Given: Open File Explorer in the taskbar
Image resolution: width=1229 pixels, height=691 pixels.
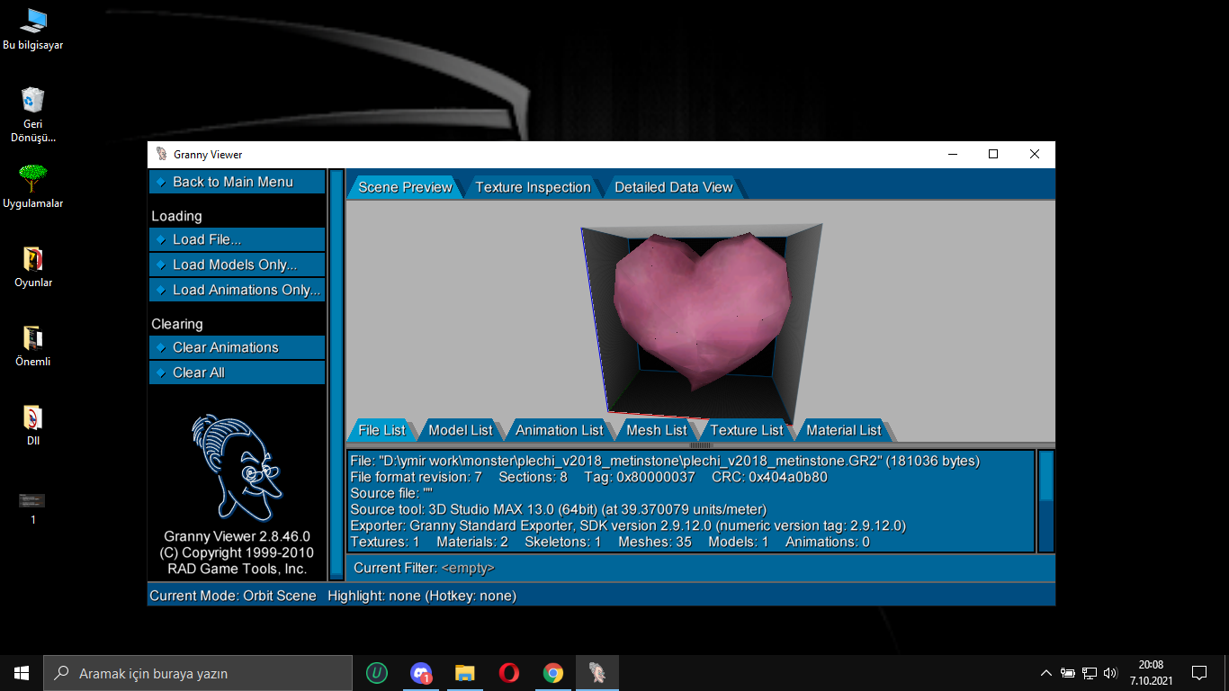Looking at the screenshot, I should coord(464,672).
